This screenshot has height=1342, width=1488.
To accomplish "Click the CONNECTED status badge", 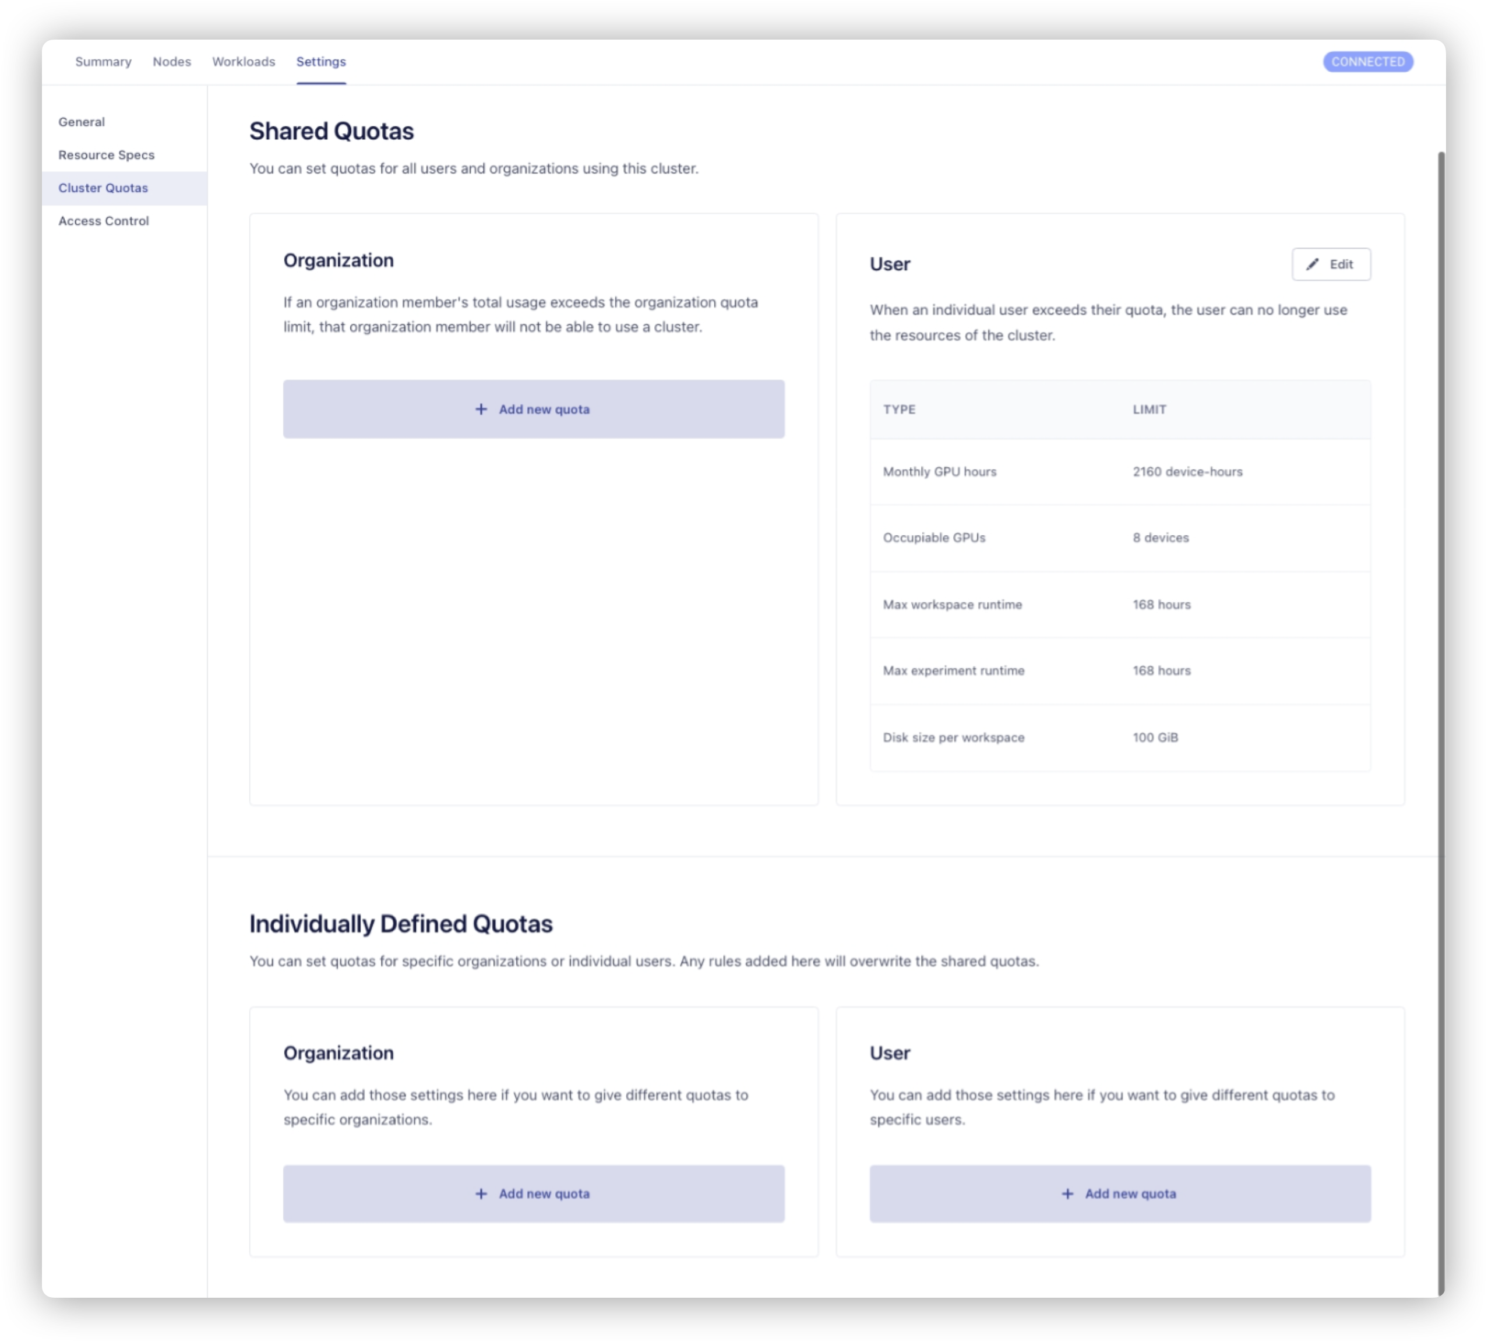I will tap(1368, 62).
